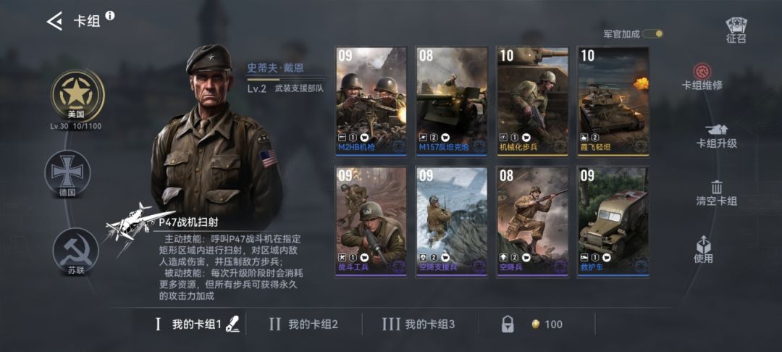Open the 征召 recruitment icon
This screenshot has width=782, height=352.
(736, 30)
